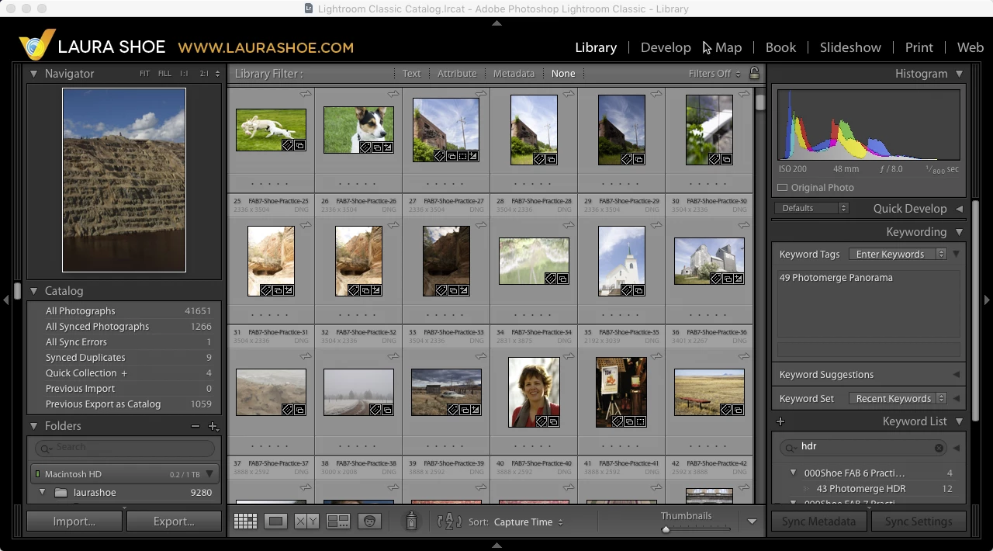Viewport: 993px width, 551px height.
Task: Open the Enter Keywords dropdown
Action: [897, 255]
